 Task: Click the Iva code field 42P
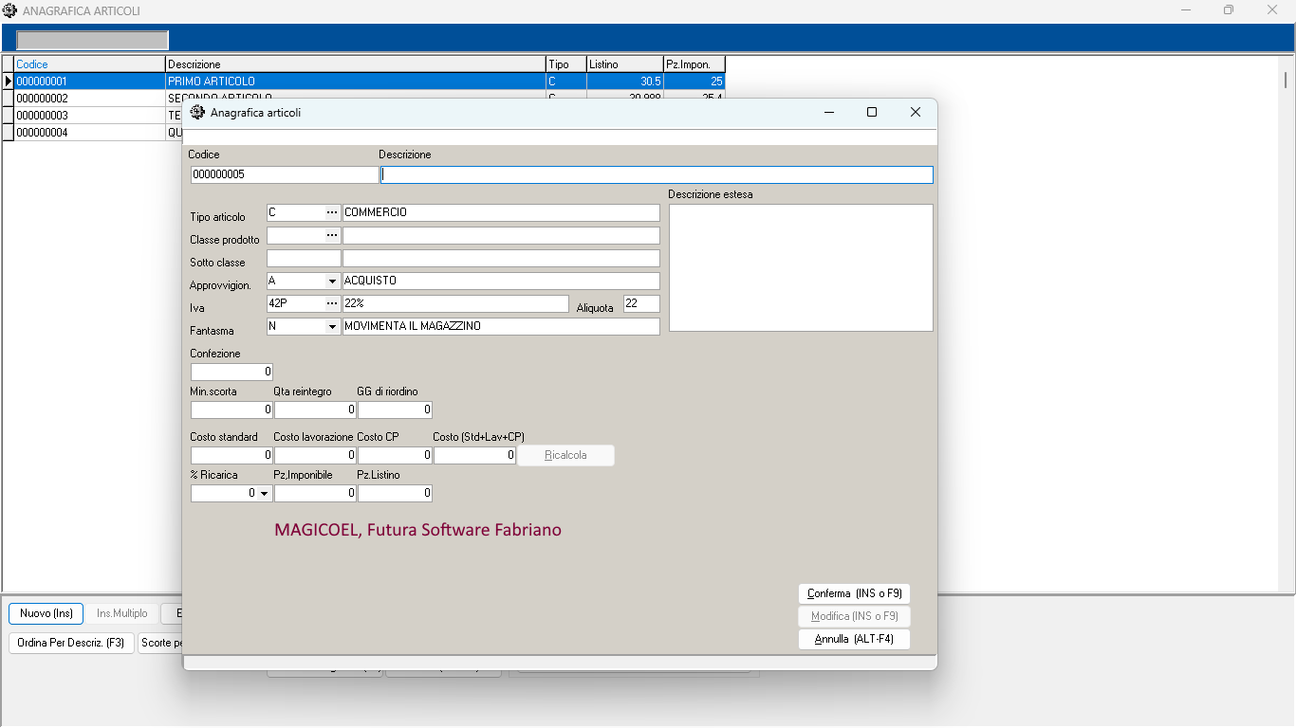coord(295,303)
